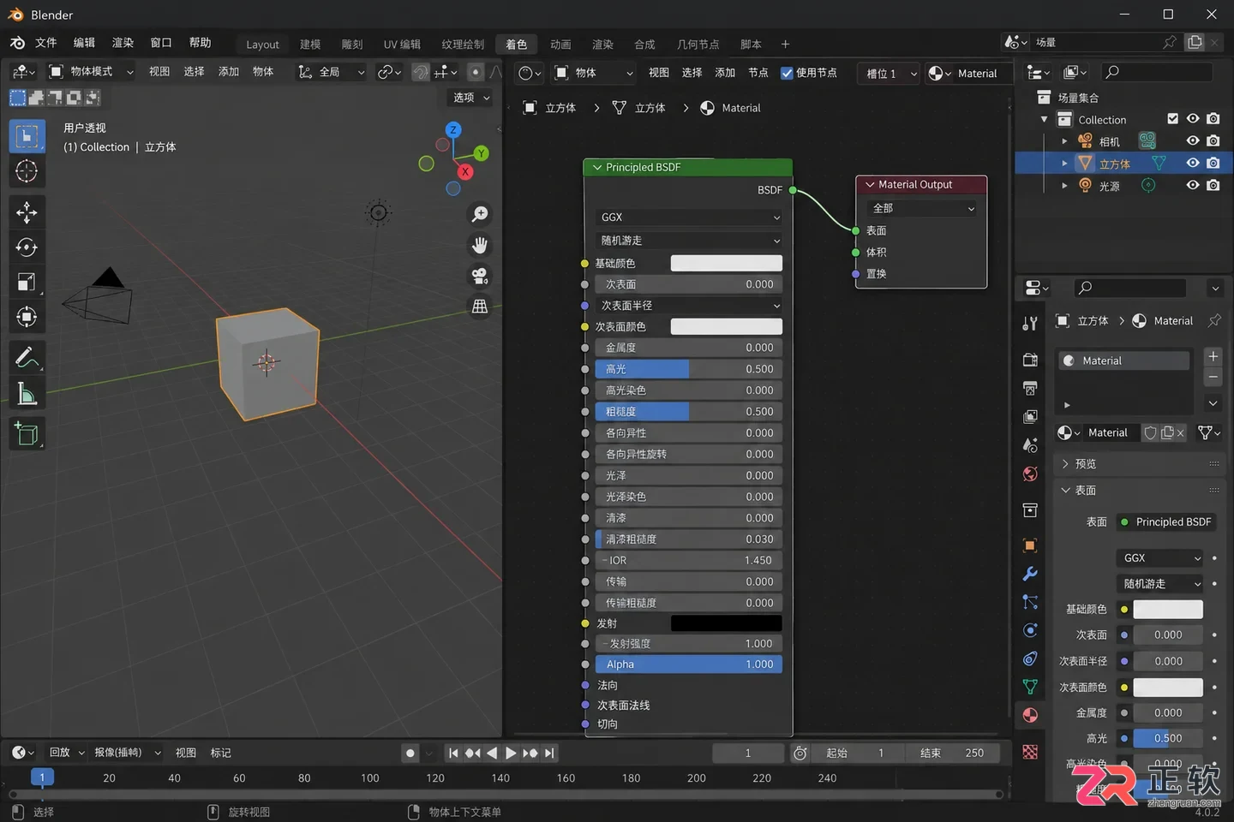Uncheck the Collection exclude checkbox
The width and height of the screenshot is (1234, 822).
pyautogui.click(x=1173, y=119)
